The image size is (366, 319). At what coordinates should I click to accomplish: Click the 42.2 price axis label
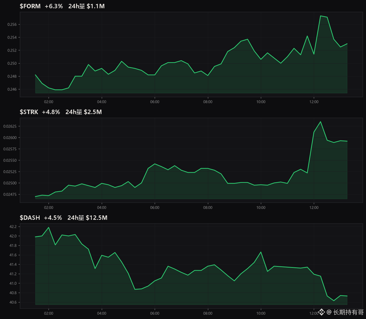tap(13, 227)
